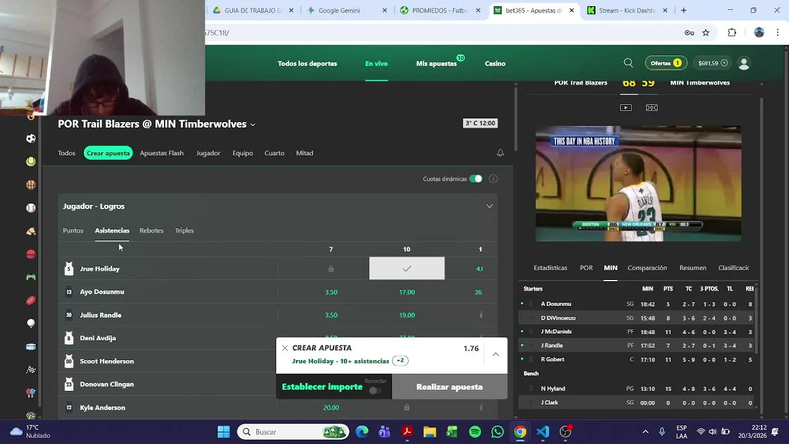The image size is (789, 444).
Task: Select the golf ball sport icon
Action: [x=31, y=323]
